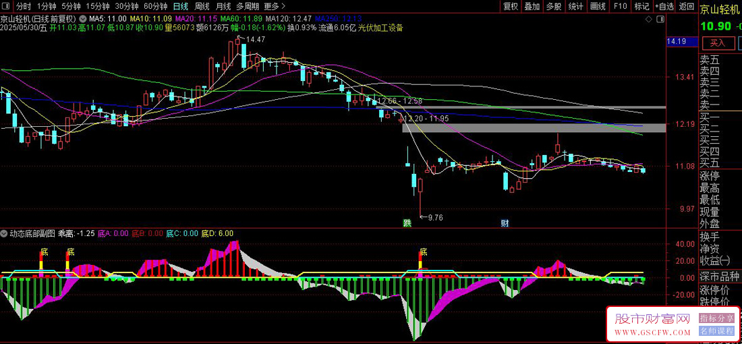Viewport: 742px width, 344px height.
Task: Select the 30分钟 period tab
Action: pos(127,7)
